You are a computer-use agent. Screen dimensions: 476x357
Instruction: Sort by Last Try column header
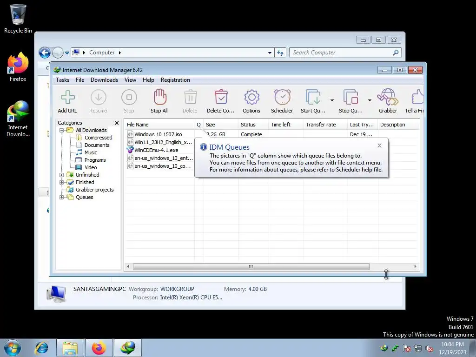[363, 125]
